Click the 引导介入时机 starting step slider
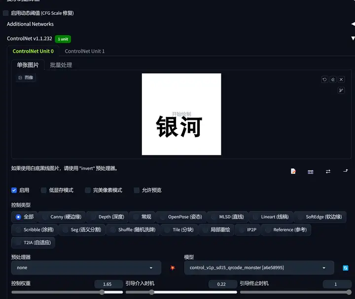The image size is (355, 299). [x=181, y=292]
